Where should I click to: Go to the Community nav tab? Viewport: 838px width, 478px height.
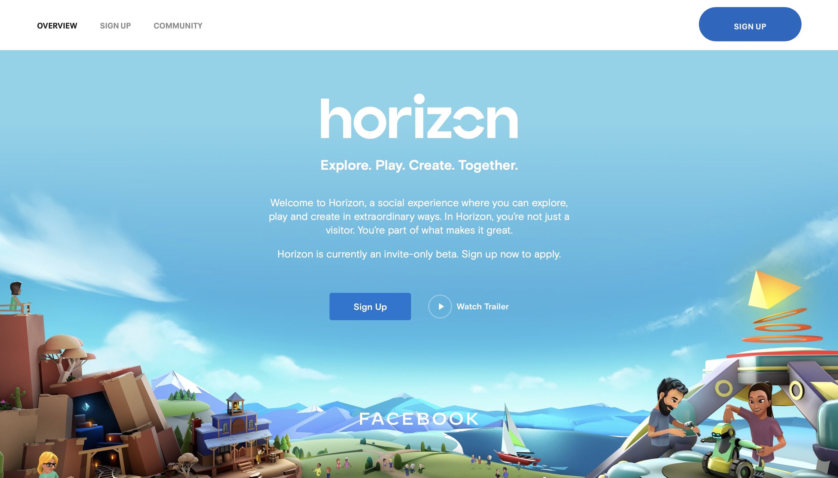pos(178,26)
